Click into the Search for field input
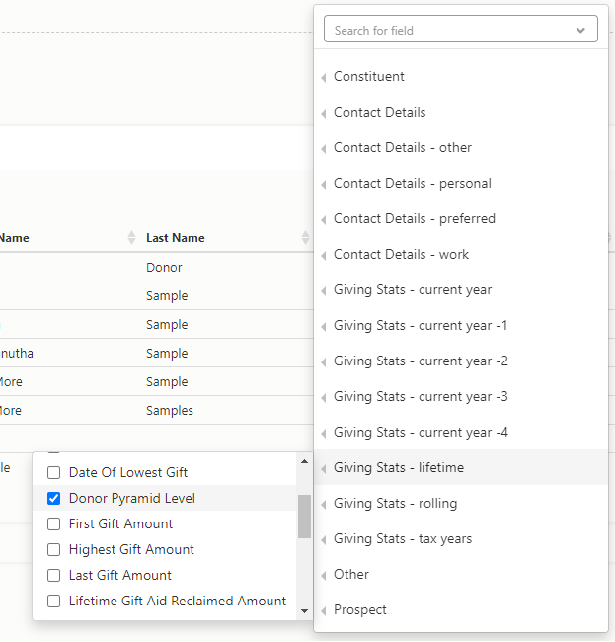Screen dimensions: 615x642 coord(450,30)
